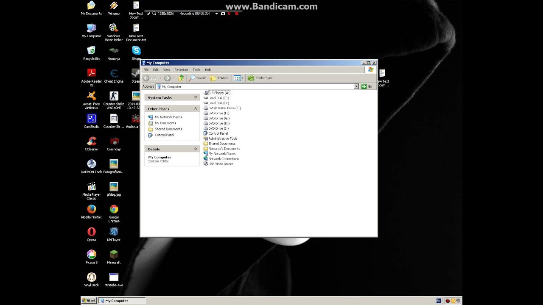Launch Google Chrome from desktop
This screenshot has width=543, height=305.
pos(114,214)
